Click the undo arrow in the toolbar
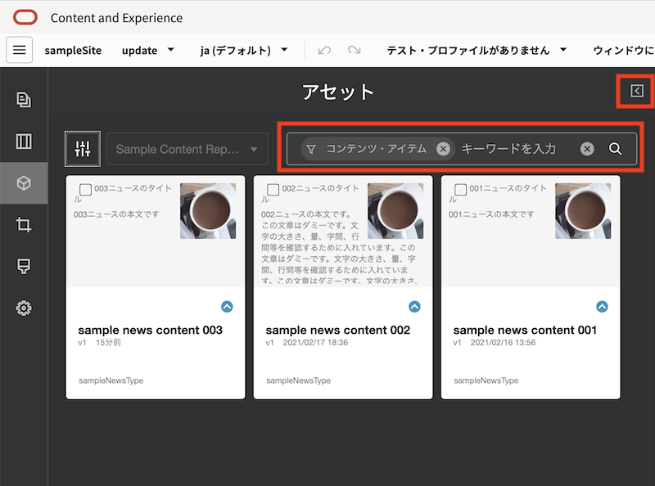This screenshot has width=655, height=486. 327,50
